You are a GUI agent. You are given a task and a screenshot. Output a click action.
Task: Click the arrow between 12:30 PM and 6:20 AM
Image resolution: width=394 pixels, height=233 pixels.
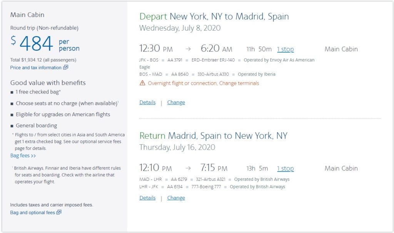click(187, 49)
